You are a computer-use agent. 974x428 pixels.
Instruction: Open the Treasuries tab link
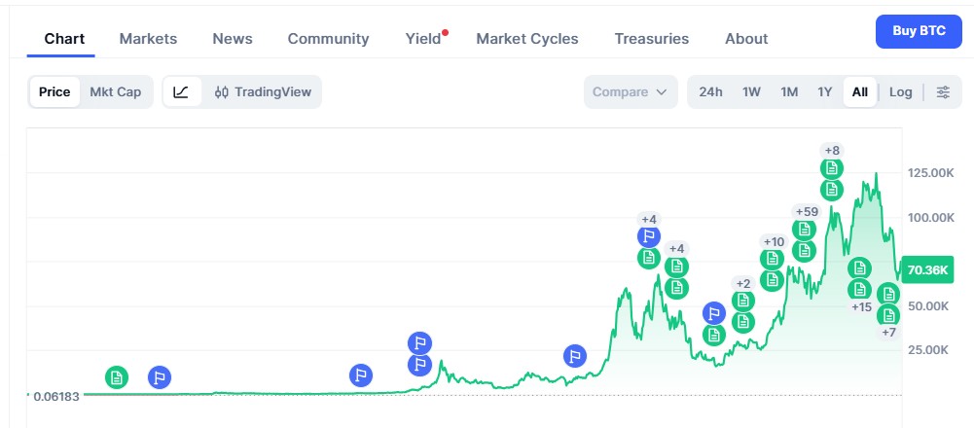coord(651,39)
